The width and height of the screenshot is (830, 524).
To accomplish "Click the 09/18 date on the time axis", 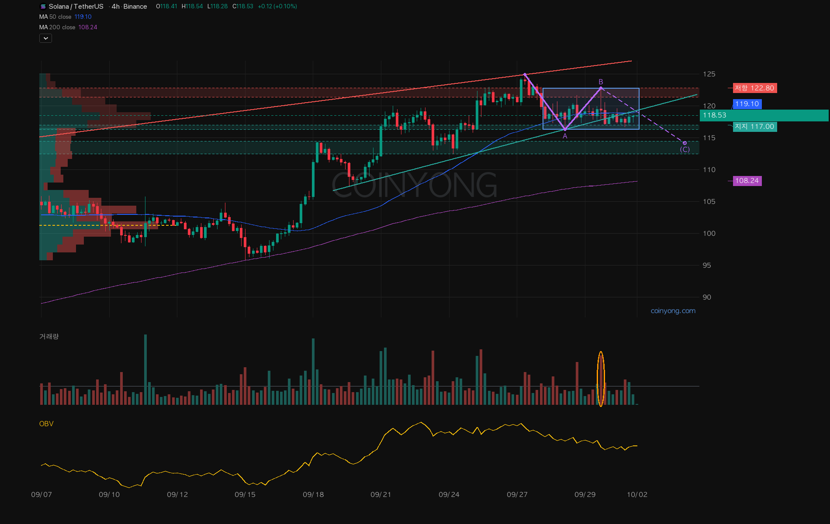I will tap(313, 495).
